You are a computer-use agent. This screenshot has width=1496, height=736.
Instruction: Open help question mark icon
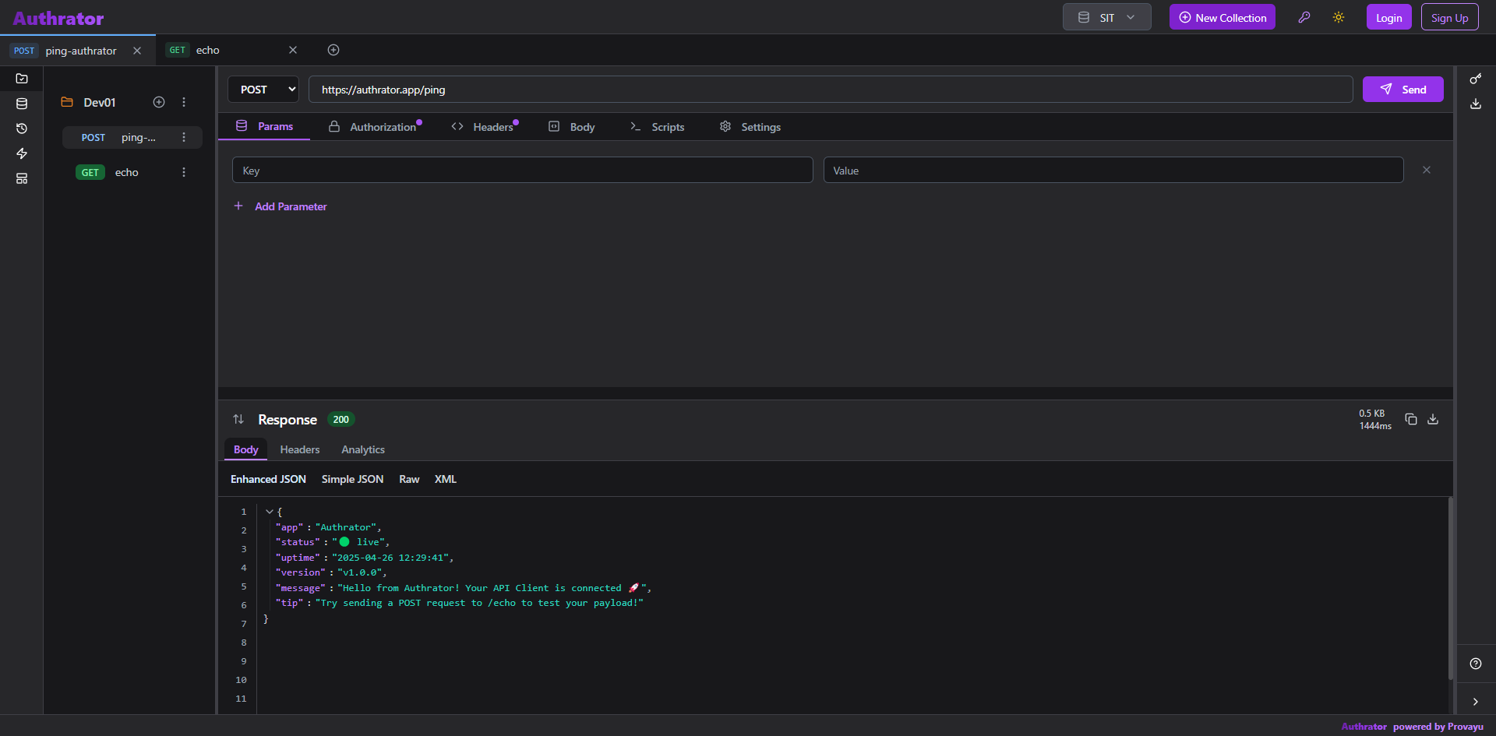[x=1476, y=664]
